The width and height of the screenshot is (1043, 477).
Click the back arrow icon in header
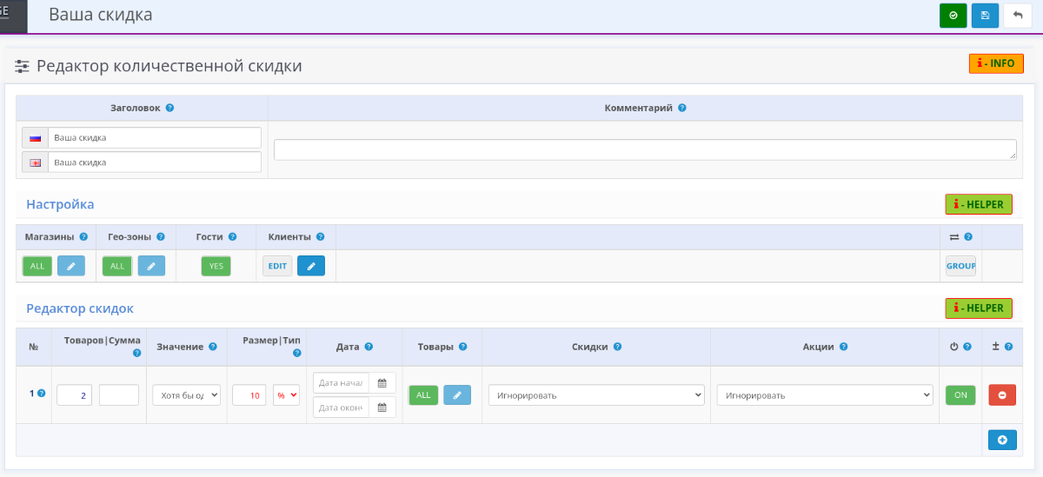[x=1017, y=16]
